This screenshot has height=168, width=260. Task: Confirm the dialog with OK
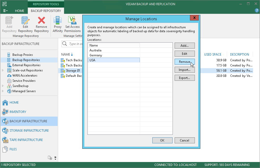coord(162,140)
